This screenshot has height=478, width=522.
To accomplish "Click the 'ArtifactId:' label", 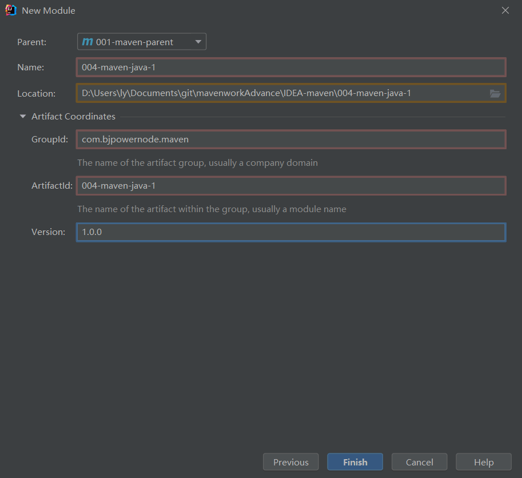I will 52,186.
